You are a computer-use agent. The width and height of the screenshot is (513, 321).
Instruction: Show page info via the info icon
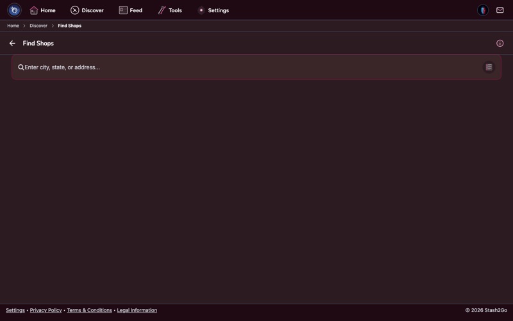[x=500, y=44]
